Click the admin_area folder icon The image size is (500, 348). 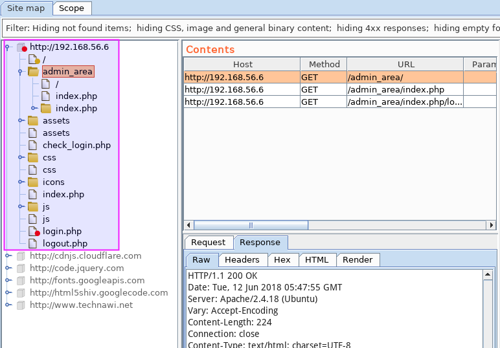point(33,72)
